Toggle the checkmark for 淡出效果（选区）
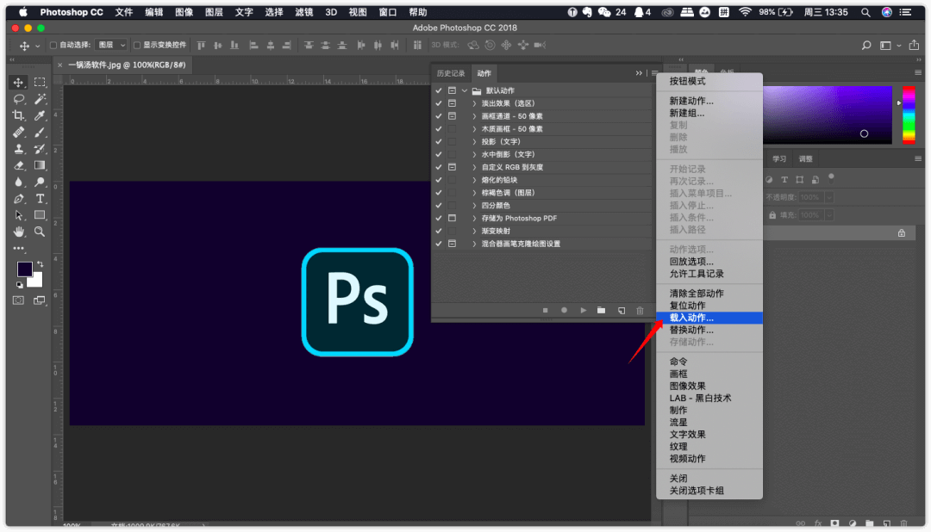Viewport: 931px width, 532px height. pyautogui.click(x=439, y=103)
